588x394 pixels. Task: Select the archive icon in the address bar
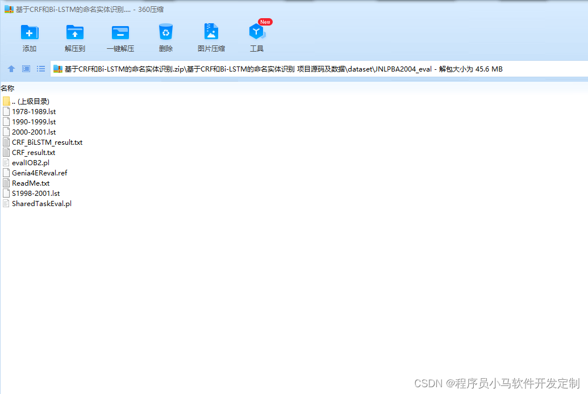pos(57,68)
